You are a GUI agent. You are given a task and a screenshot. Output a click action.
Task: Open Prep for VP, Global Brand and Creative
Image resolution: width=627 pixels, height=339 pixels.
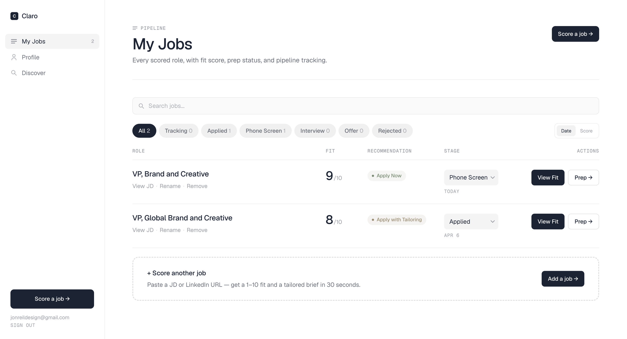point(583,221)
